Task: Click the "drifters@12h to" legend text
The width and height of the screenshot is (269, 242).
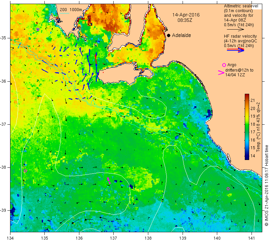Action: (239, 70)
